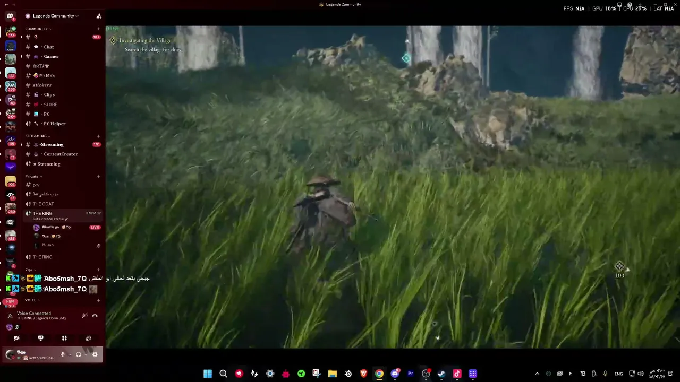
Task: Open the NEW unread mentions pill
Action: pos(10,302)
